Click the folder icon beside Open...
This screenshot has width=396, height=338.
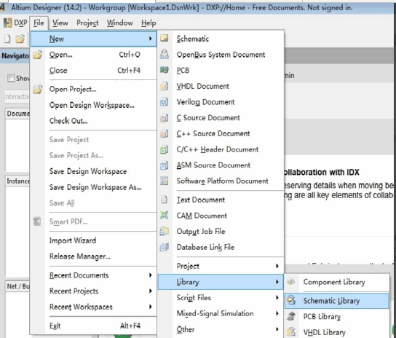coord(38,55)
